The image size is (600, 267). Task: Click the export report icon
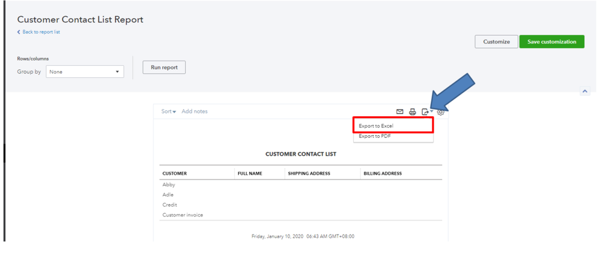425,112
